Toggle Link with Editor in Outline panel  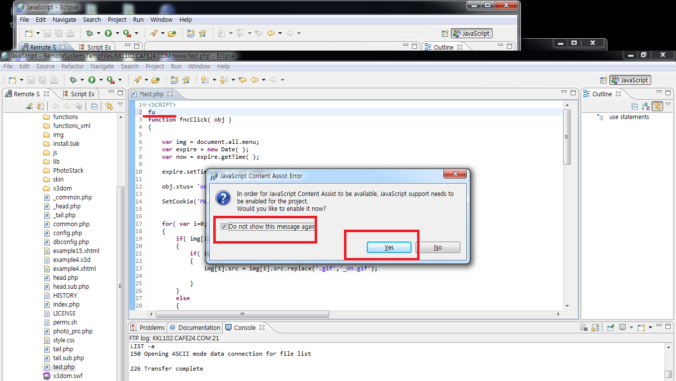[657, 106]
